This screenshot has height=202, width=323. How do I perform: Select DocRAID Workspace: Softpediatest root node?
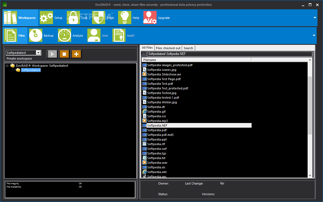click(x=42, y=66)
